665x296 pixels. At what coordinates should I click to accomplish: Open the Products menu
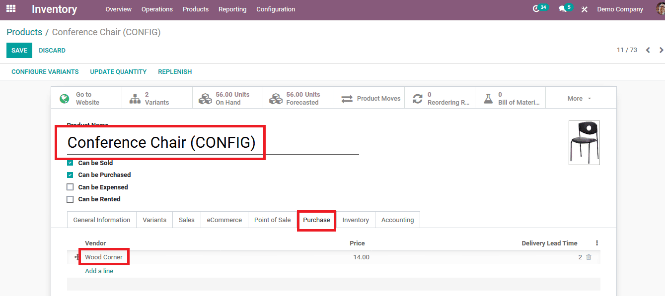tap(196, 9)
